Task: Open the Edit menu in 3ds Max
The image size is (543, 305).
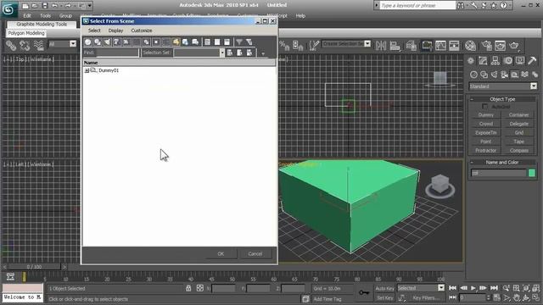Action: [27, 15]
